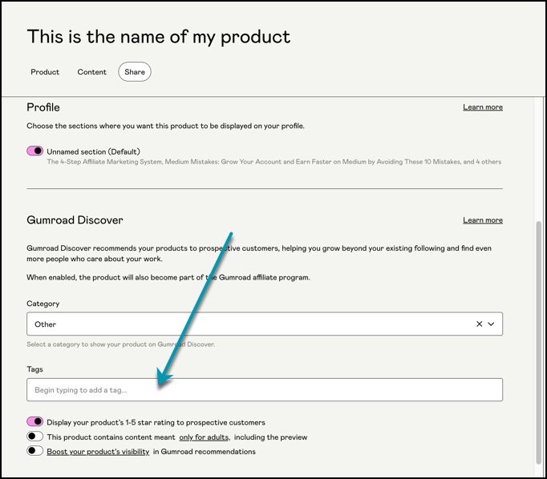Click the 'Profile' section heading
Viewport: 547px width, 479px height.
pos(43,107)
